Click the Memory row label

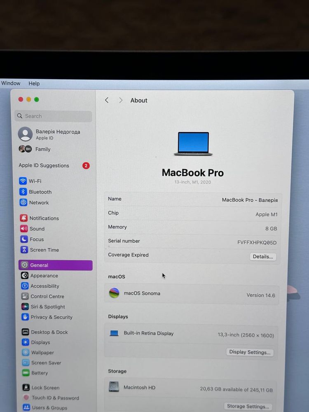pyautogui.click(x=117, y=227)
